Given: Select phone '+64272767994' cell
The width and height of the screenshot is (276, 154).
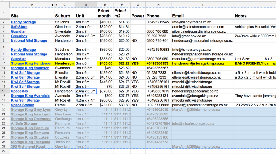Looking at the screenshot, I should tap(158, 123).
